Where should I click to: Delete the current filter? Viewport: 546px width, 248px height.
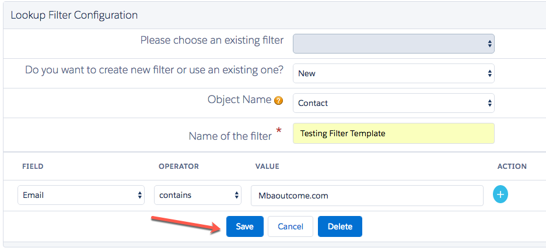[340, 226]
